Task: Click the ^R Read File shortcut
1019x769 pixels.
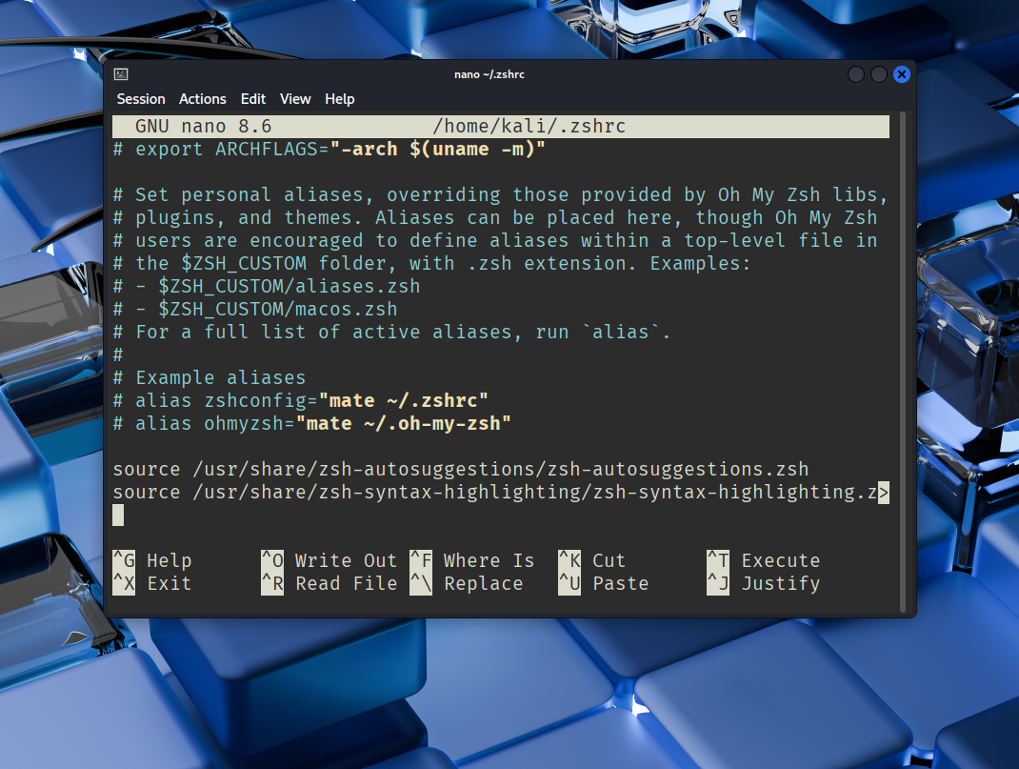Action: [x=329, y=583]
